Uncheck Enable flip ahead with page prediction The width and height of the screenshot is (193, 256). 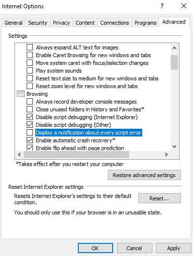click(30, 148)
